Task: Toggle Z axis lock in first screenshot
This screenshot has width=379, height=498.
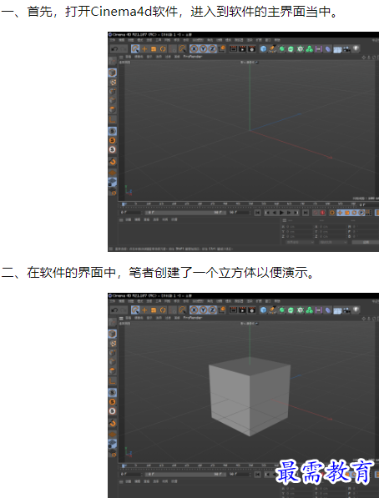Action: pyautogui.click(x=212, y=49)
